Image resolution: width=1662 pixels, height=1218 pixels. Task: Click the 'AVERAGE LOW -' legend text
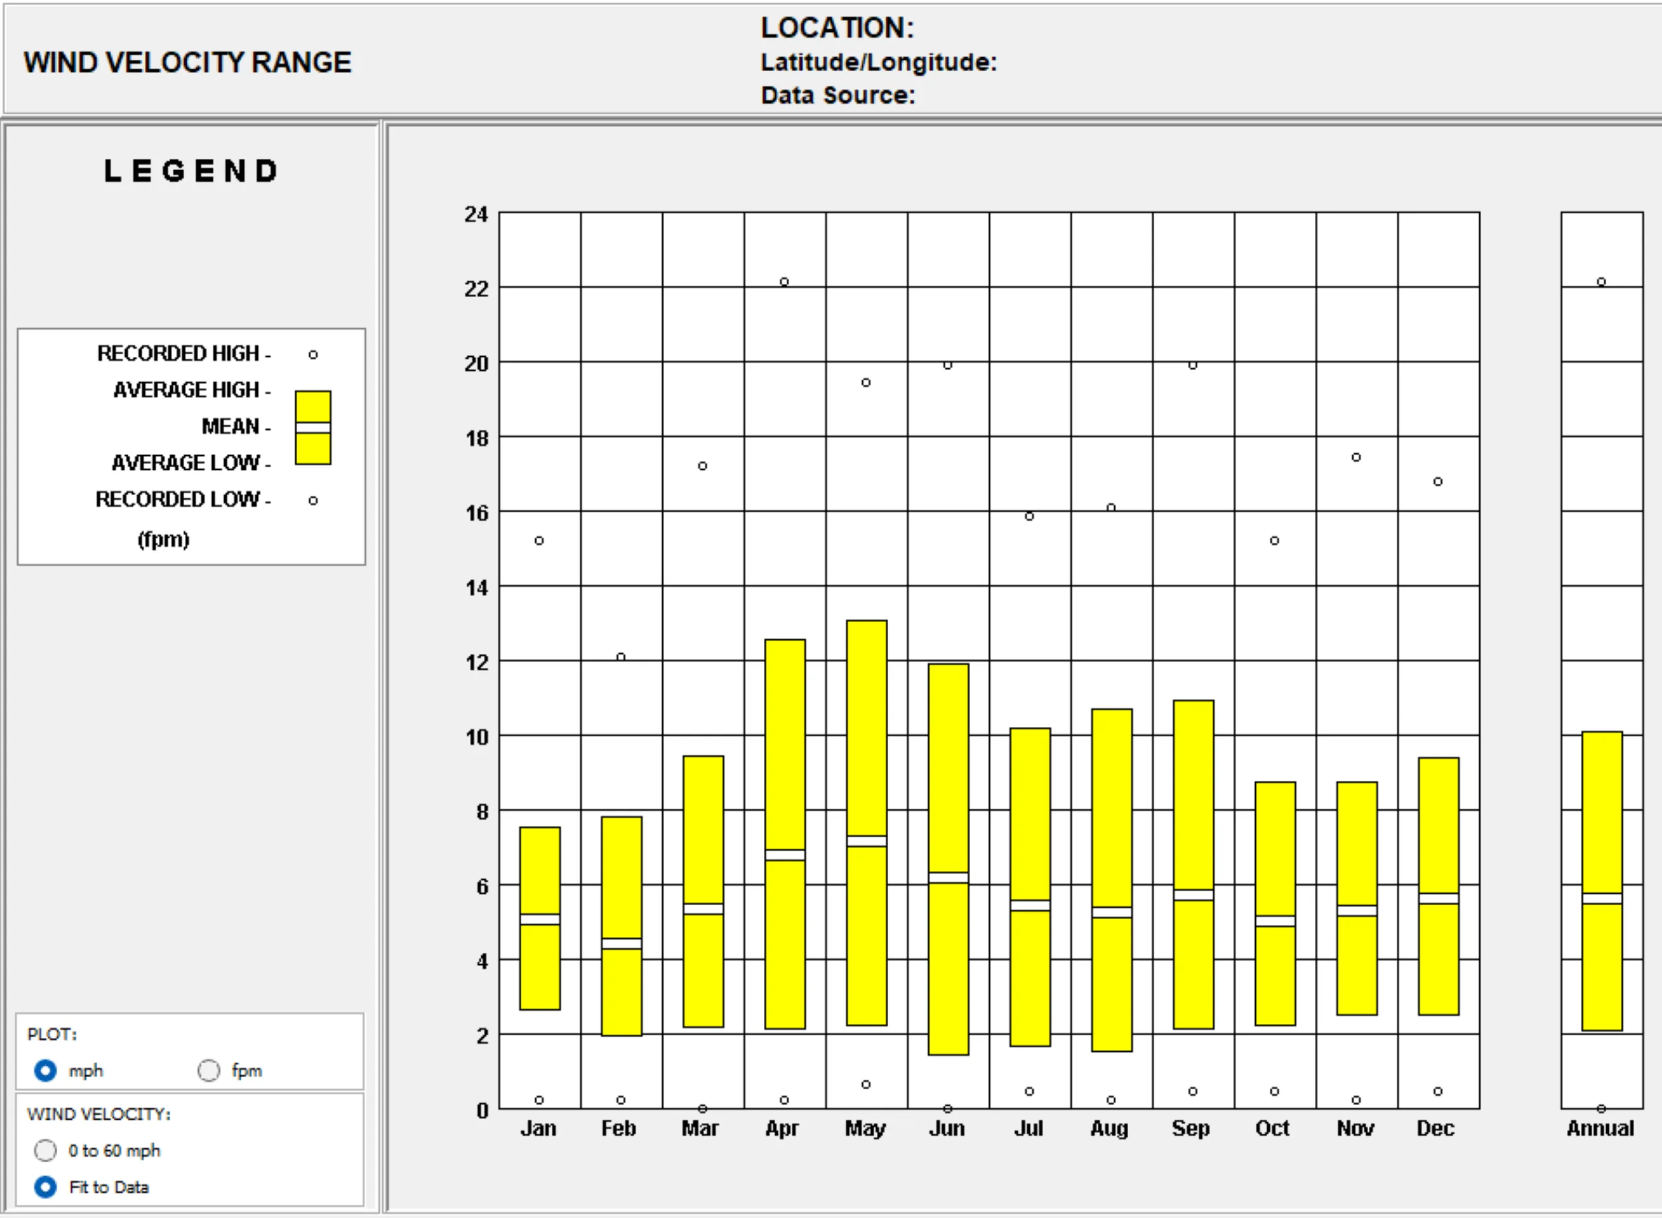pos(191,462)
